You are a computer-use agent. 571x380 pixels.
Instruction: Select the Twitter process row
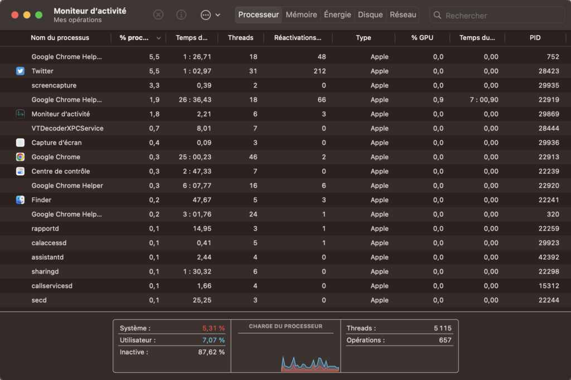click(x=285, y=71)
